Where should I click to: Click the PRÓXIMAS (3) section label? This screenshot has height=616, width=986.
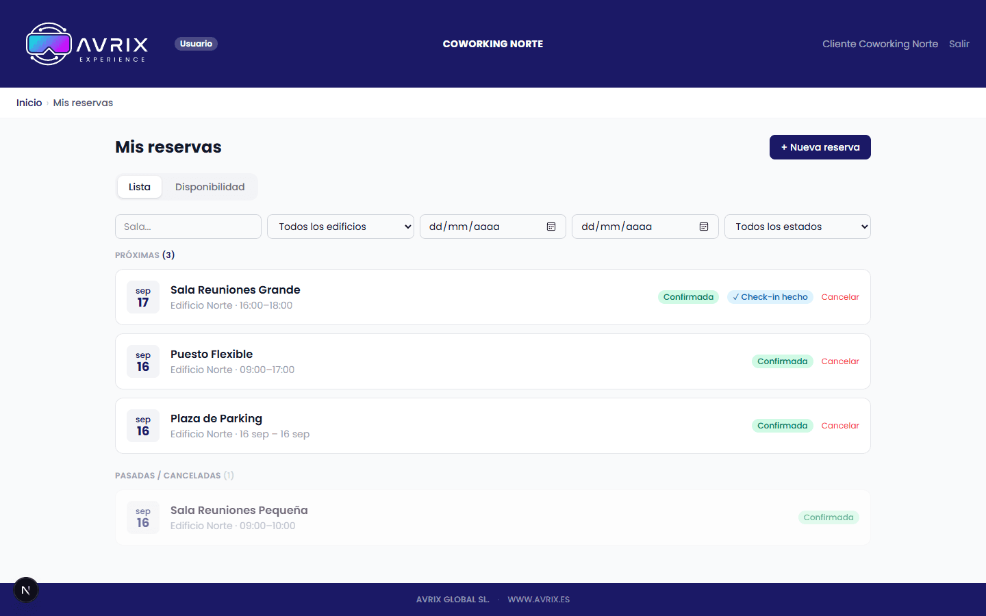(145, 255)
